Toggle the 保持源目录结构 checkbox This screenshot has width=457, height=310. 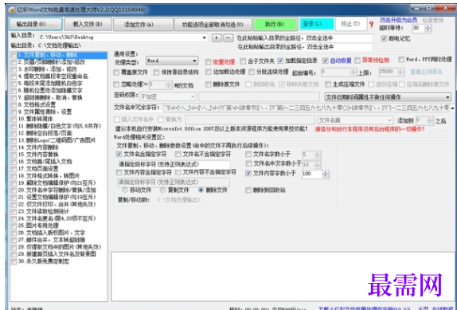[x=156, y=72]
